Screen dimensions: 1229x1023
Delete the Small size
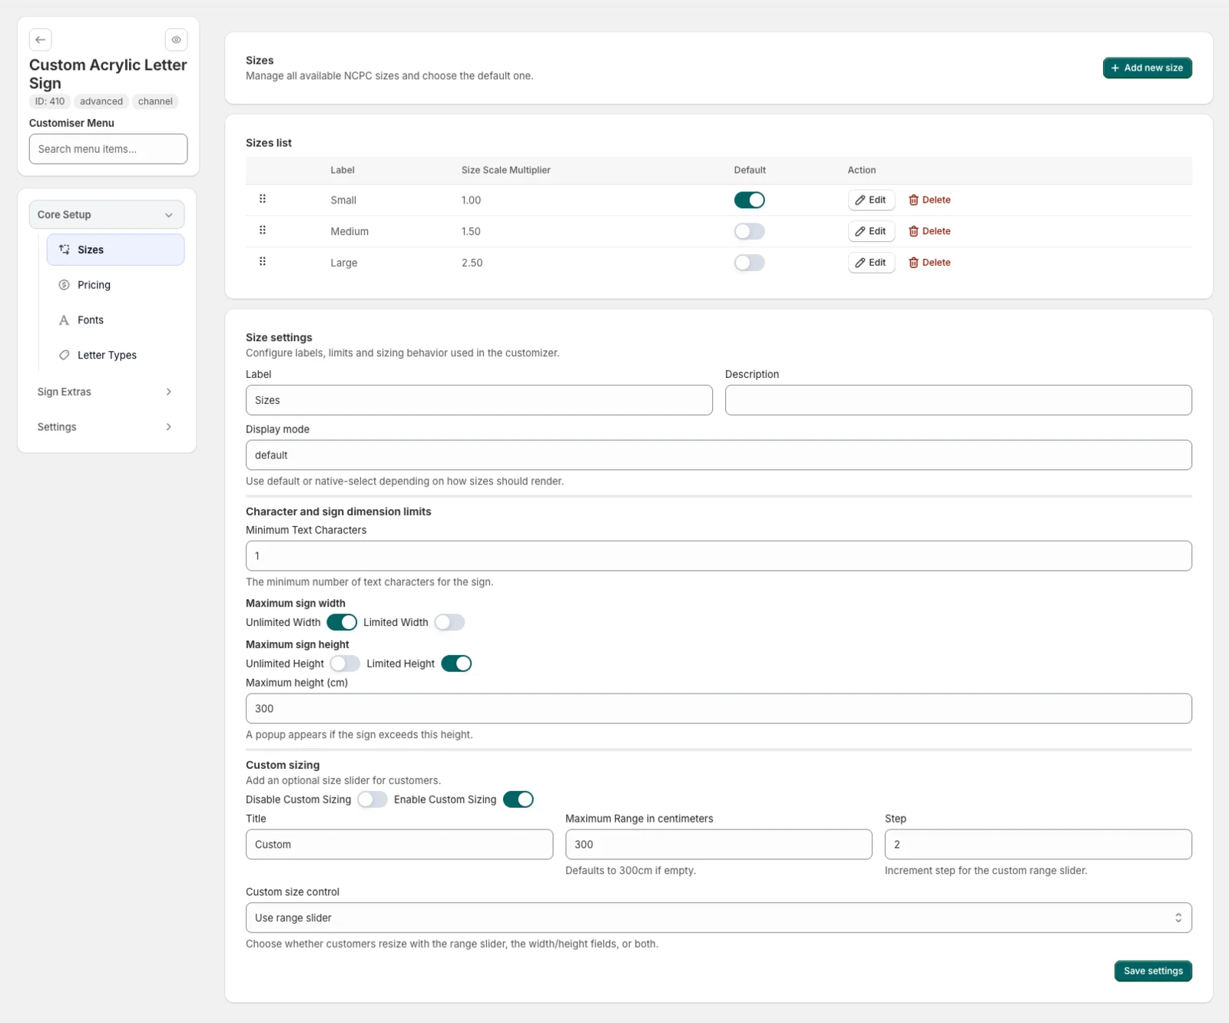click(x=929, y=200)
